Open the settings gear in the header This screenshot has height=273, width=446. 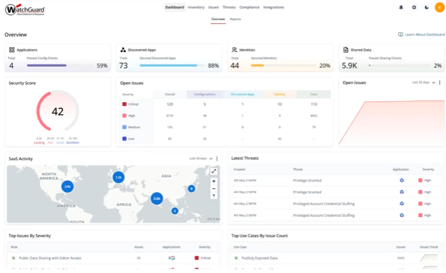(414, 8)
